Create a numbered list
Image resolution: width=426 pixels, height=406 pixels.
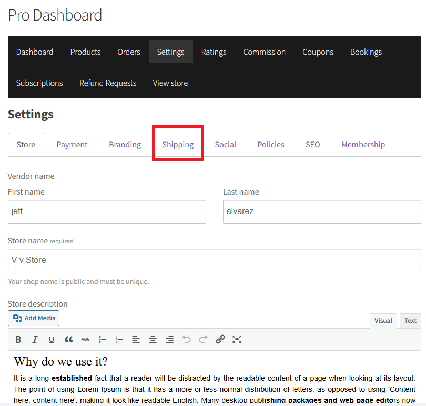(119, 340)
